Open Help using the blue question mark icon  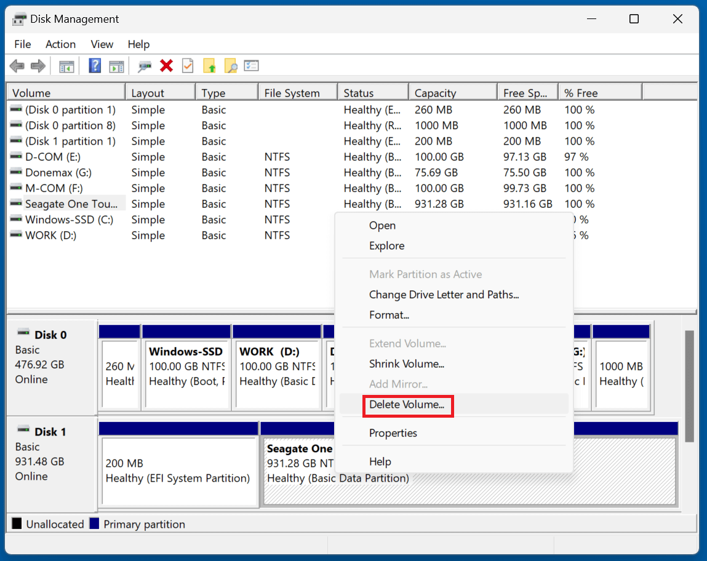[94, 65]
